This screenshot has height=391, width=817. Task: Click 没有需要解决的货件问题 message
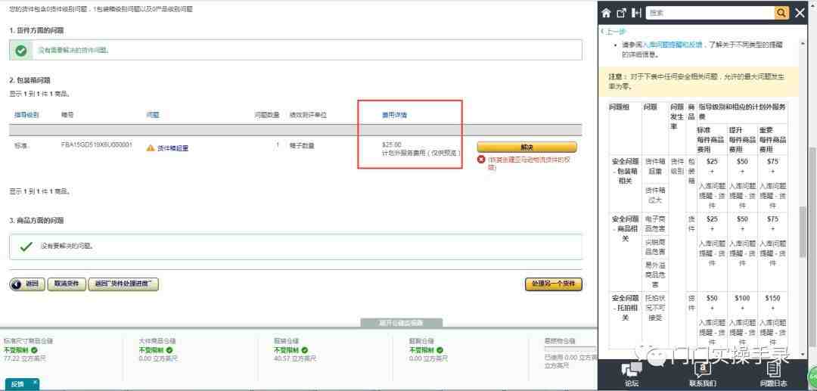73,51
